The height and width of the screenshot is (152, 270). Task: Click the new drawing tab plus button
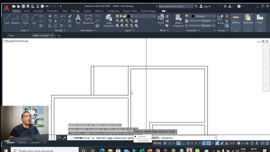tap(59, 35)
